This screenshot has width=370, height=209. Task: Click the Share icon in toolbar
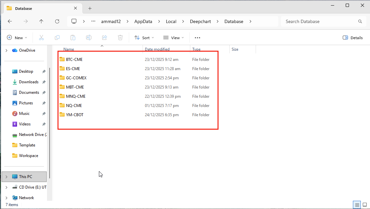(104, 38)
